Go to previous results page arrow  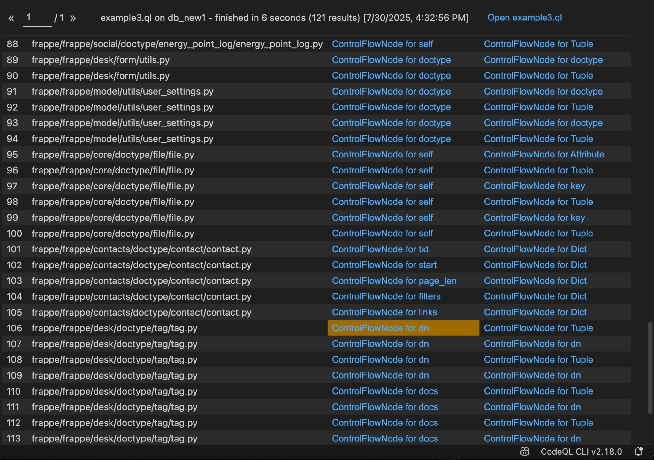tap(11, 18)
